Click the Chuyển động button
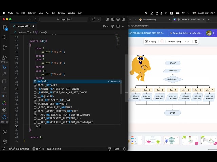 (174, 41)
